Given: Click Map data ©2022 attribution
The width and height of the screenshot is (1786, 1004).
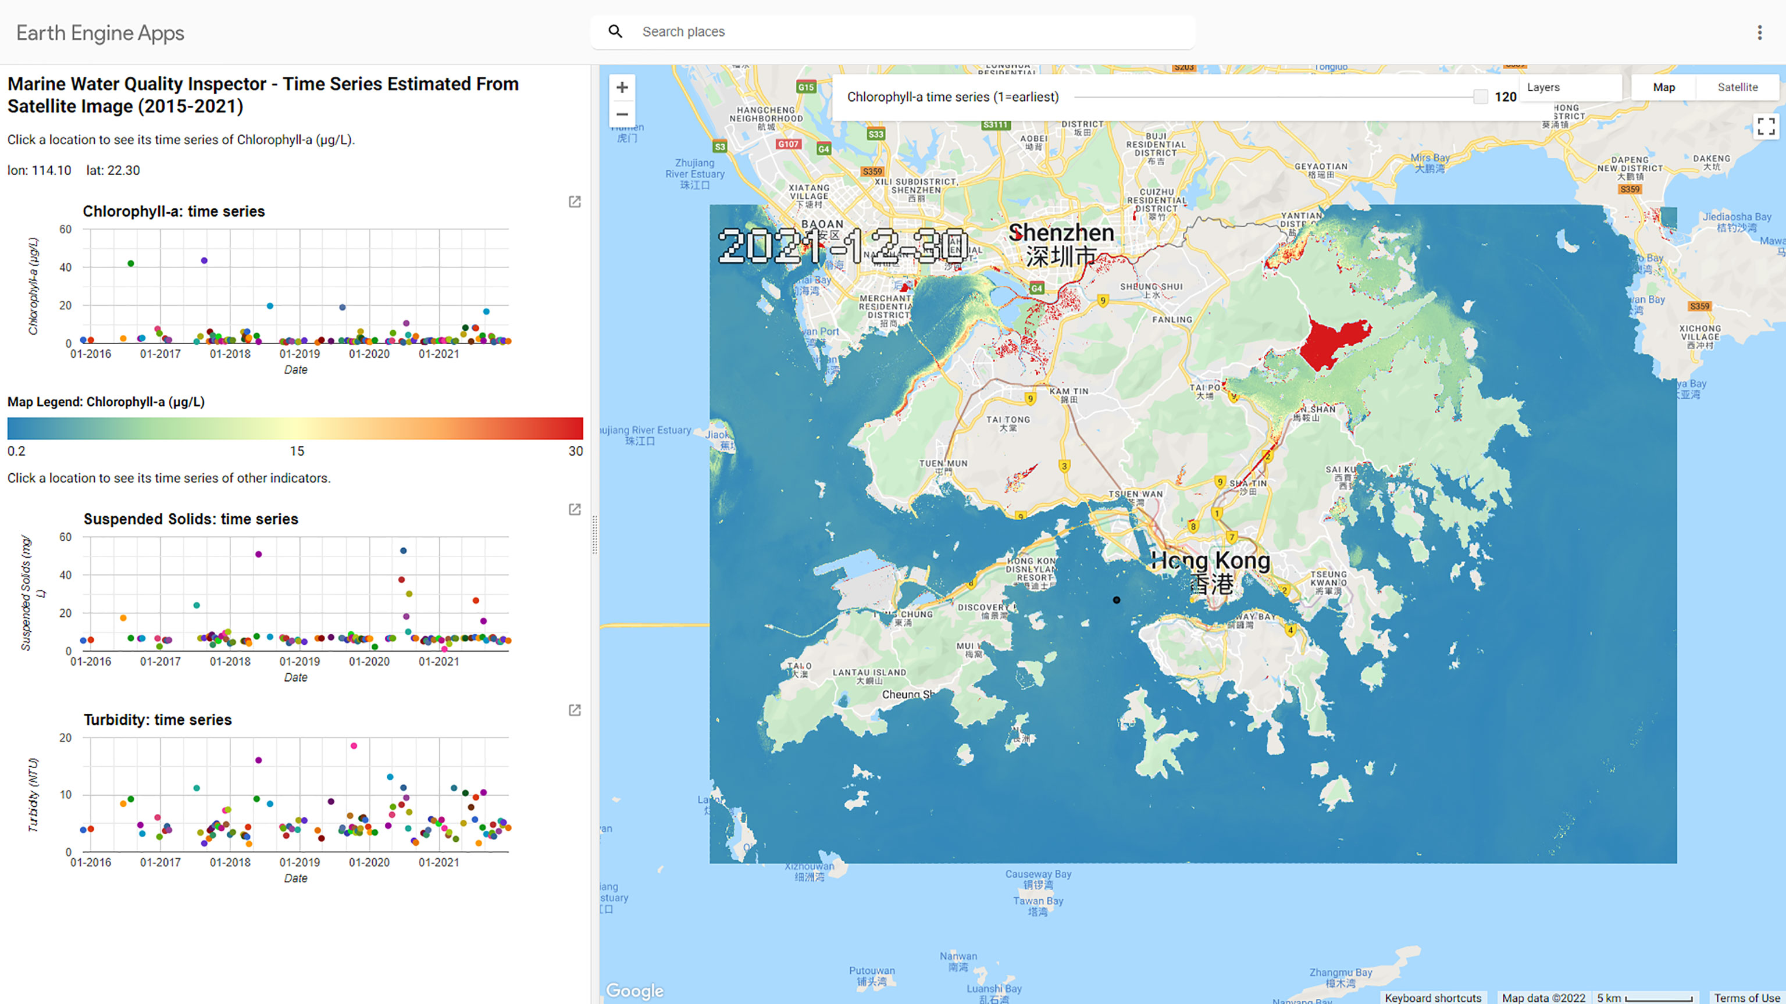Looking at the screenshot, I should click(x=1543, y=998).
